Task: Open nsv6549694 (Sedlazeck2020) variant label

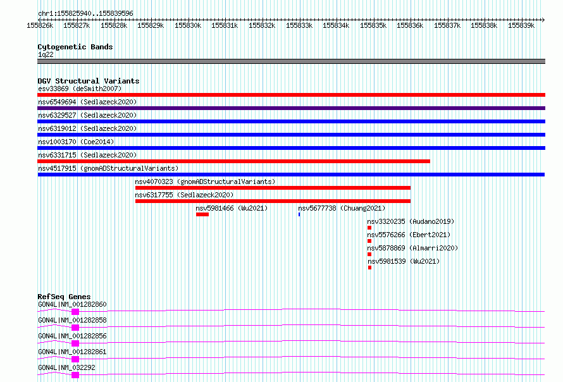Action: click(x=87, y=102)
